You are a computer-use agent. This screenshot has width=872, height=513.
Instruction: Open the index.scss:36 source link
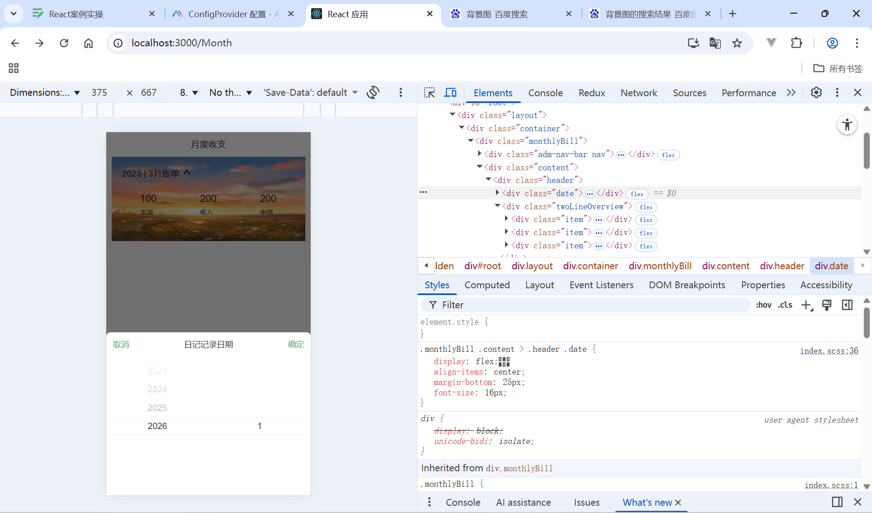(829, 351)
